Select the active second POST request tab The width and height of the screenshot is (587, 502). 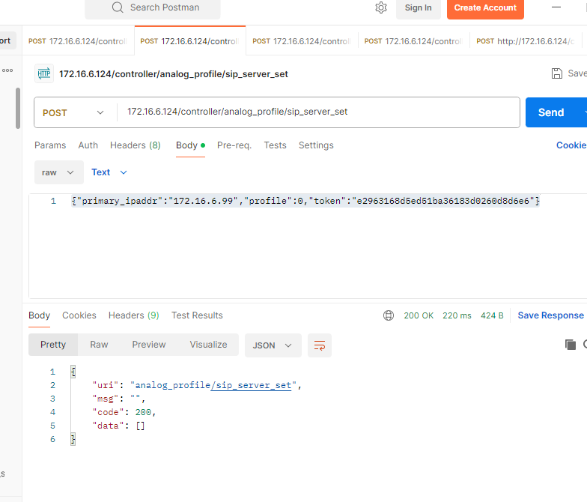pyautogui.click(x=190, y=40)
